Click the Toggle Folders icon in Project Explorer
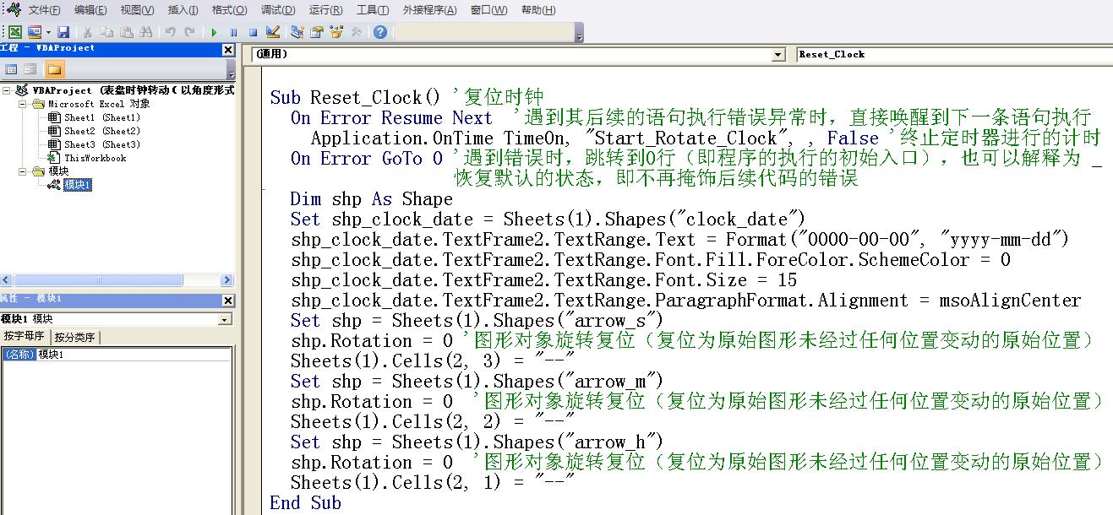 [57, 69]
